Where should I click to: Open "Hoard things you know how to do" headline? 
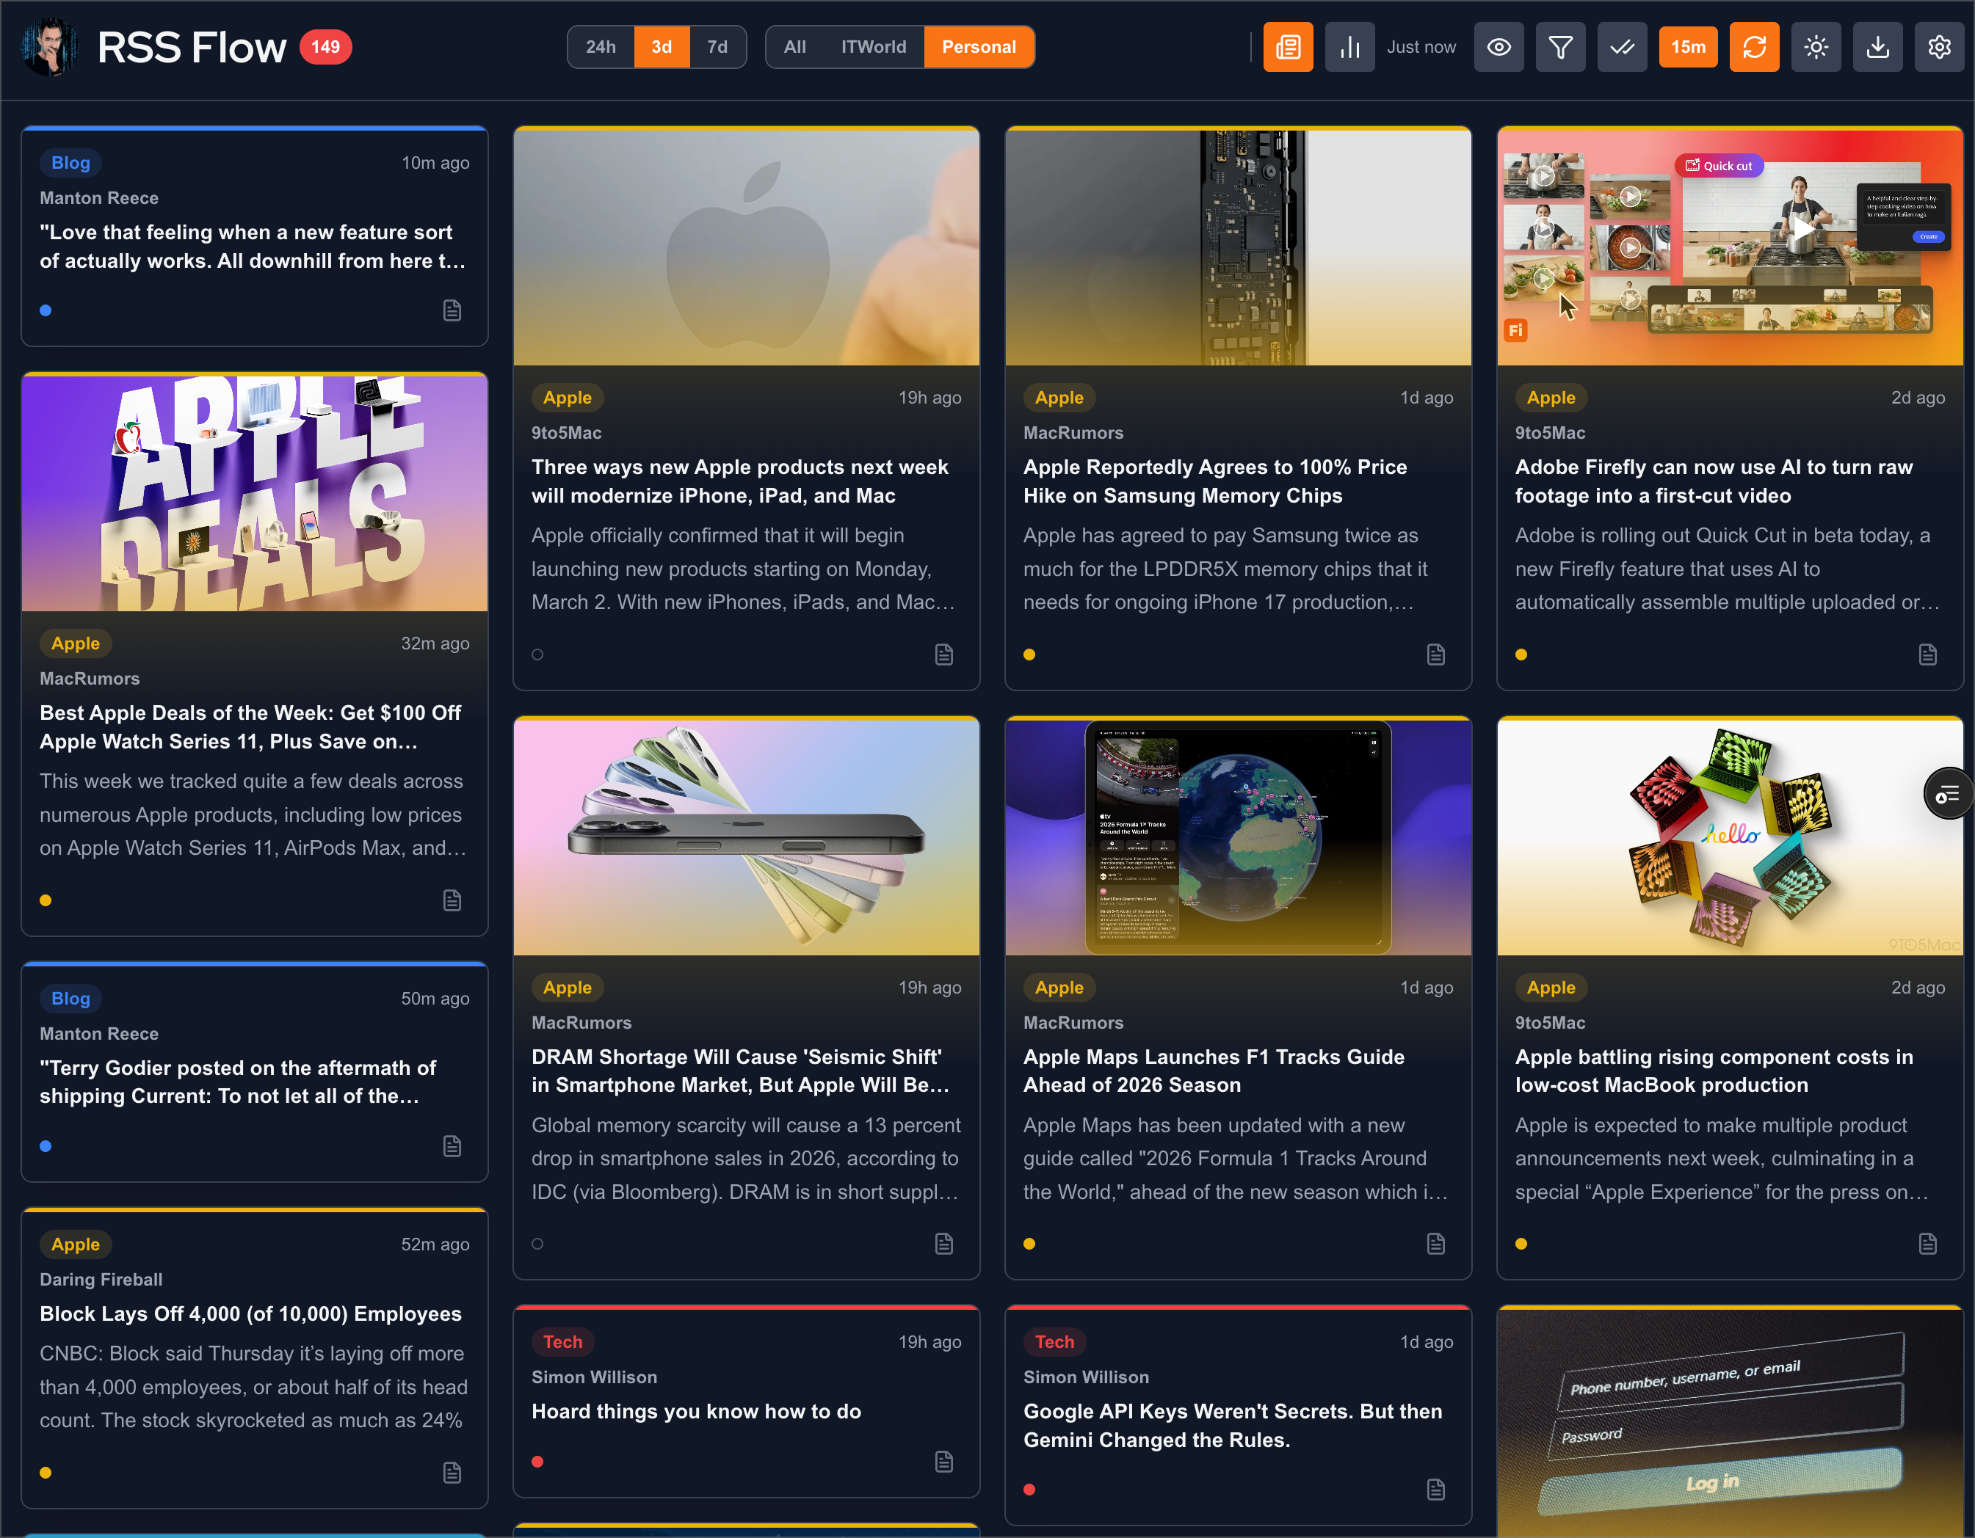tap(695, 1412)
